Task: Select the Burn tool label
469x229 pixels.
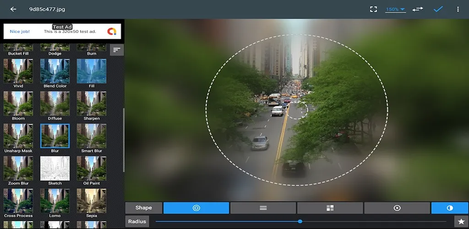Action: (92, 54)
